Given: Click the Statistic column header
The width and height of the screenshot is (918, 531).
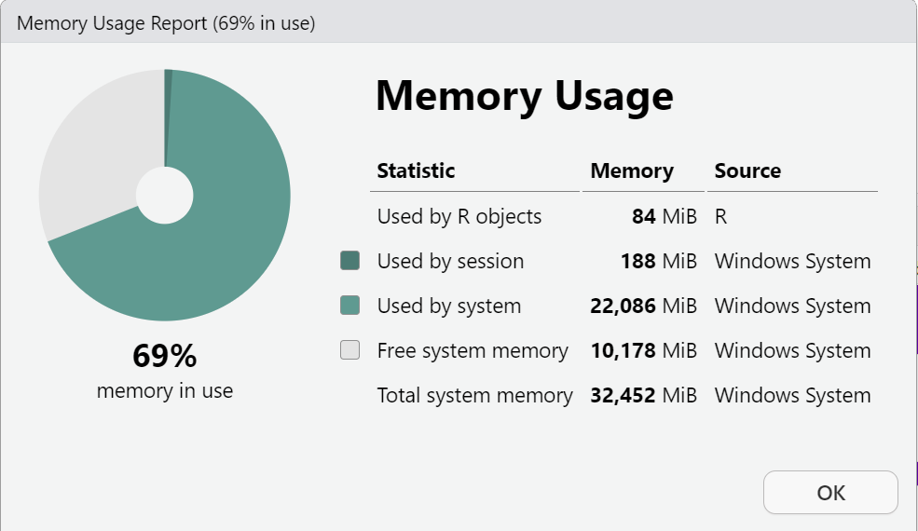Looking at the screenshot, I should [x=416, y=171].
